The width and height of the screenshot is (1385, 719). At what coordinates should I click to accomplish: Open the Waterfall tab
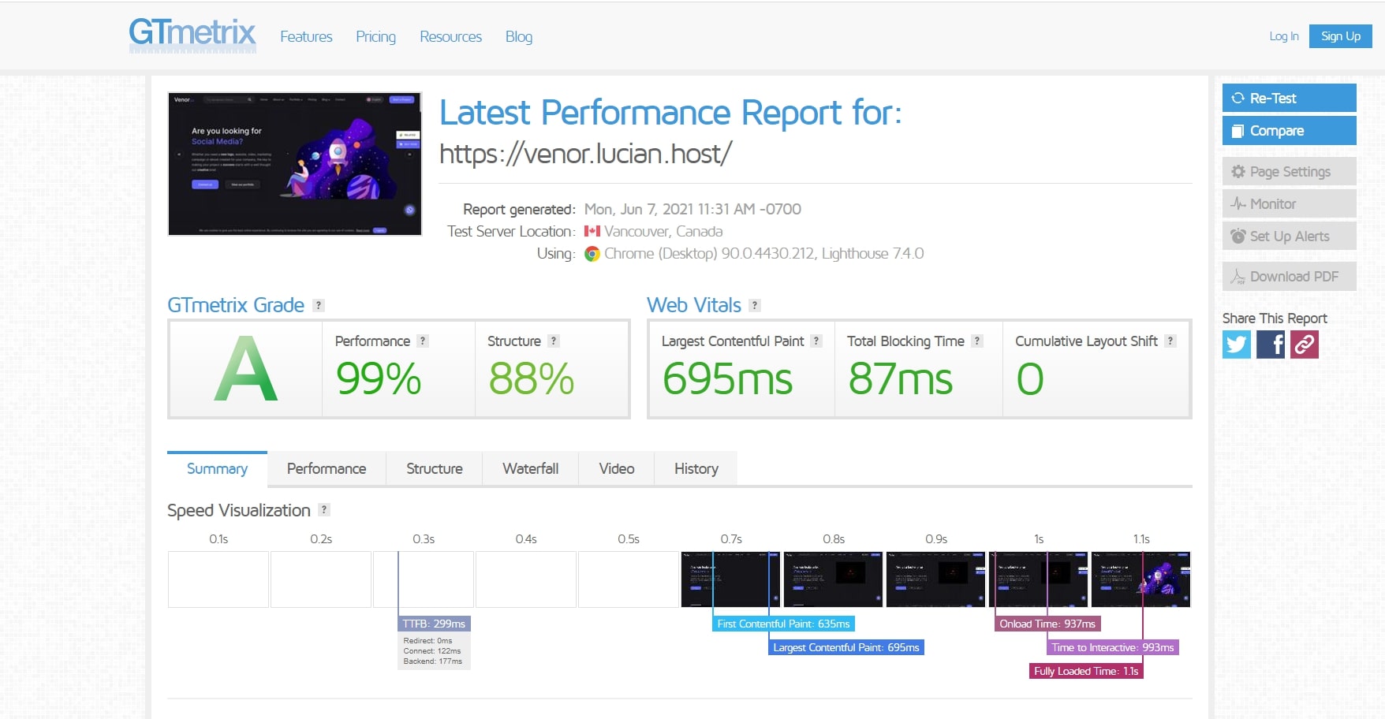531,468
